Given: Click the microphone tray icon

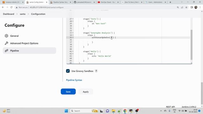Looking at the screenshot, I should pyautogui.click(x=169, y=111).
